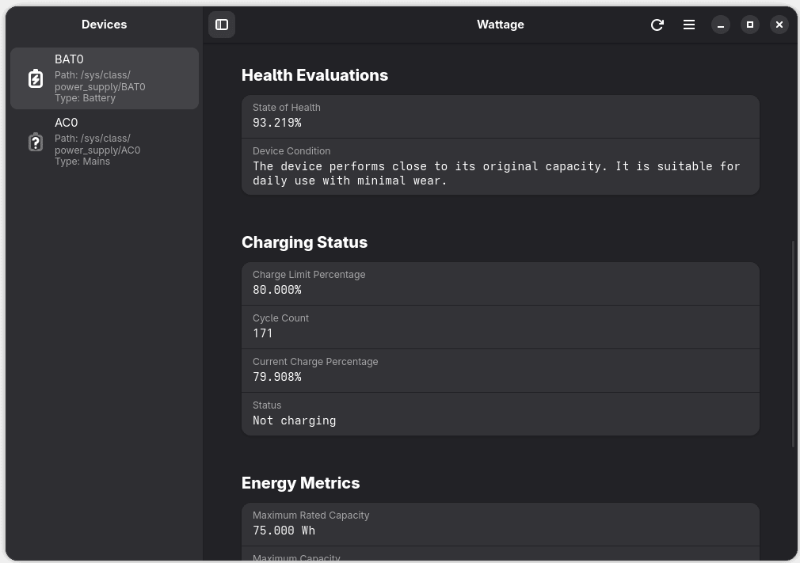Click the Wattage window title
The width and height of the screenshot is (800, 563).
501,25
